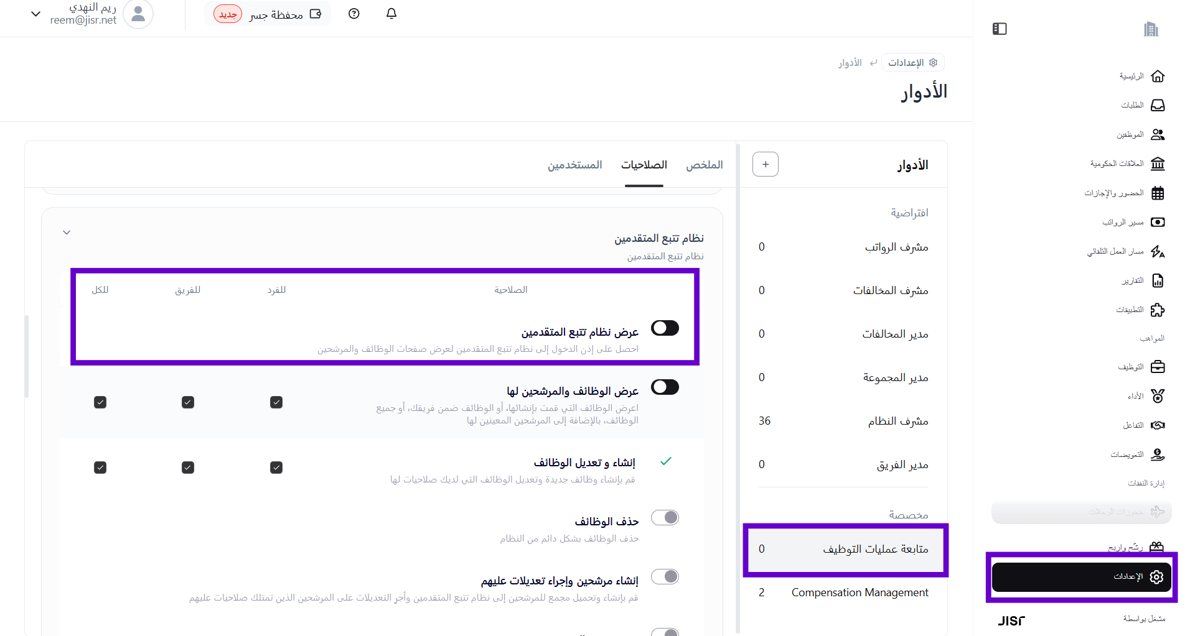
Task: Click the notifications bell icon
Action: click(391, 14)
